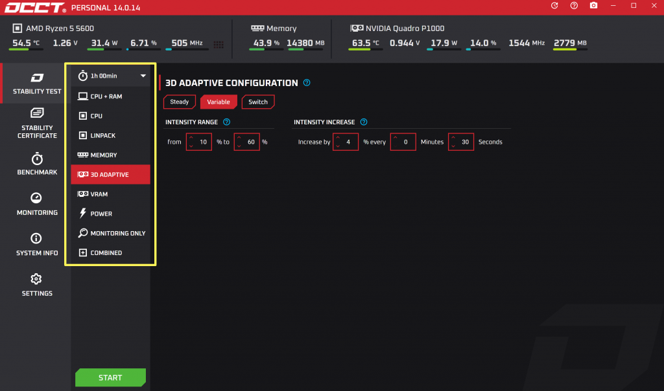Click the update refresh icon in title bar
Image resolution: width=664 pixels, height=391 pixels.
554,5
